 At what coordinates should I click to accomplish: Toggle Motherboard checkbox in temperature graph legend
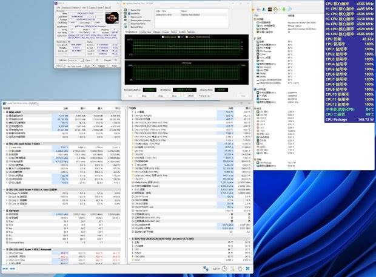(x=163, y=37)
